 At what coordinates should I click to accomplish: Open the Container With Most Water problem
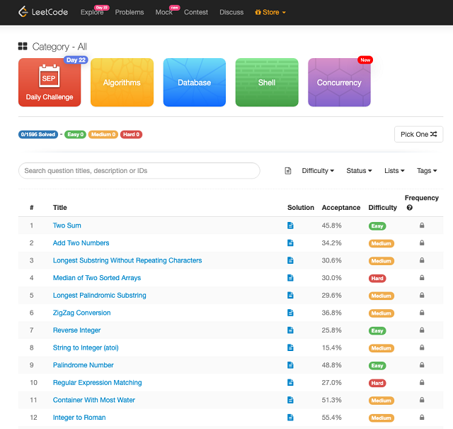click(94, 400)
